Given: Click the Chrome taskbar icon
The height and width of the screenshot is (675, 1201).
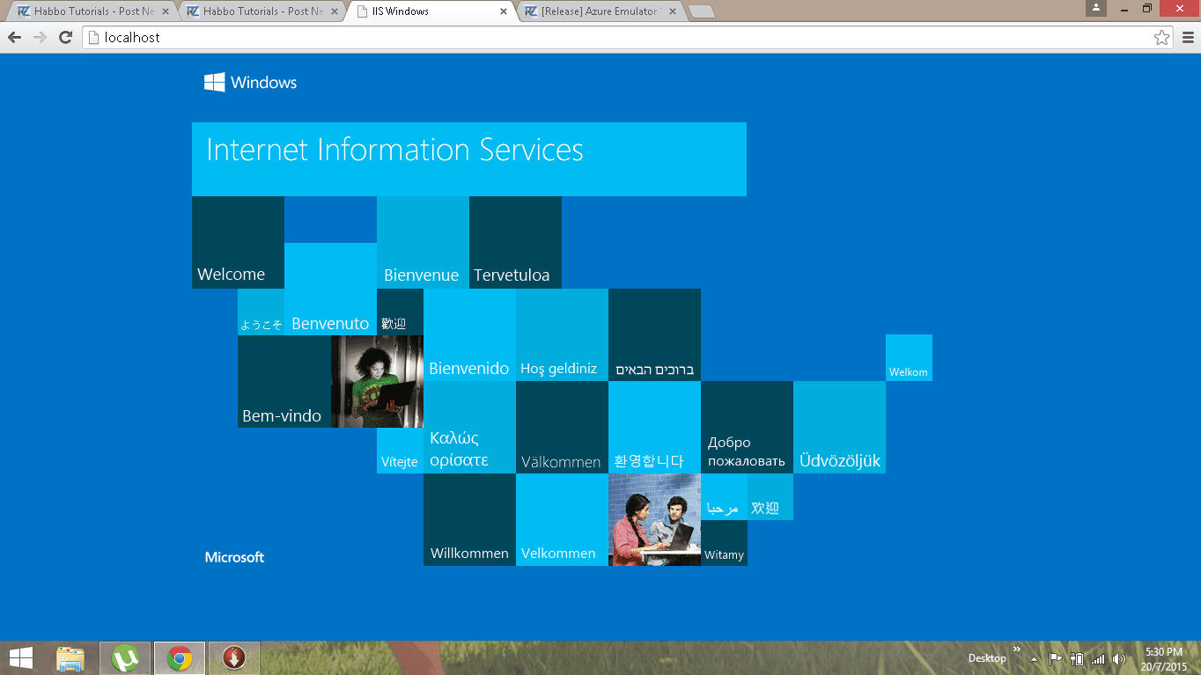Looking at the screenshot, I should [180, 658].
